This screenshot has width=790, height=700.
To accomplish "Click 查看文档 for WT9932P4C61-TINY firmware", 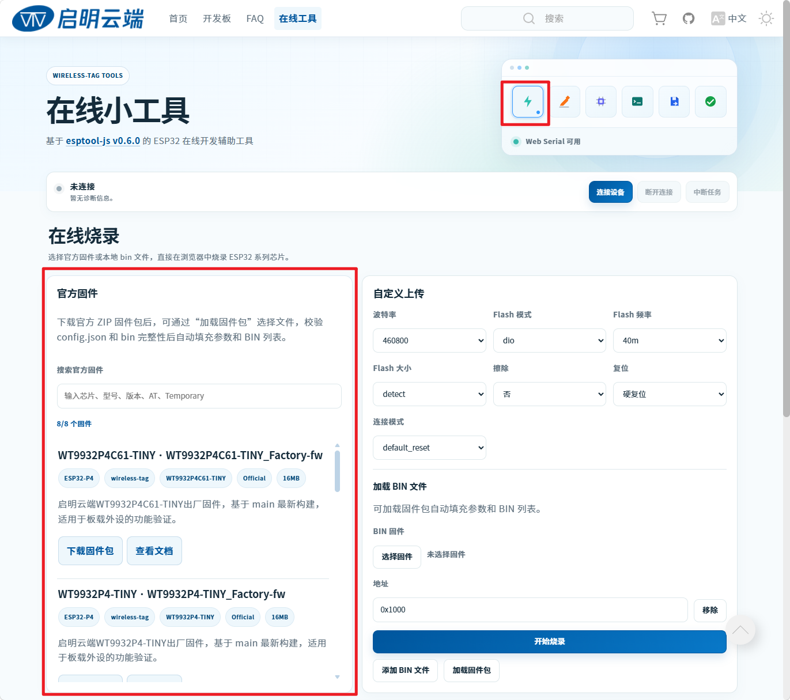I will pos(154,551).
